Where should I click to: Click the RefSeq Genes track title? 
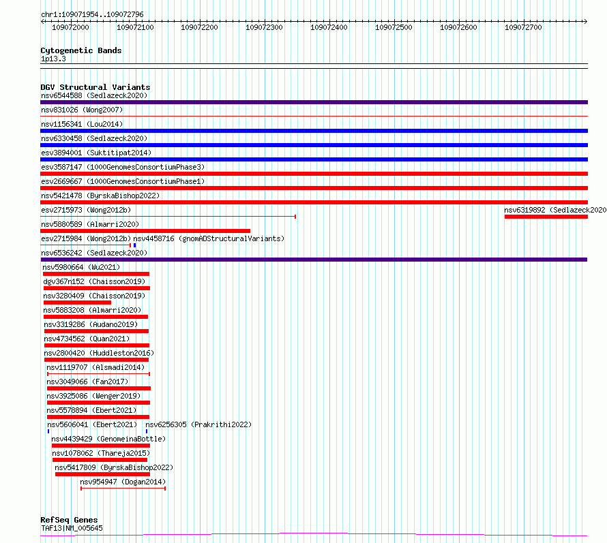point(69,521)
